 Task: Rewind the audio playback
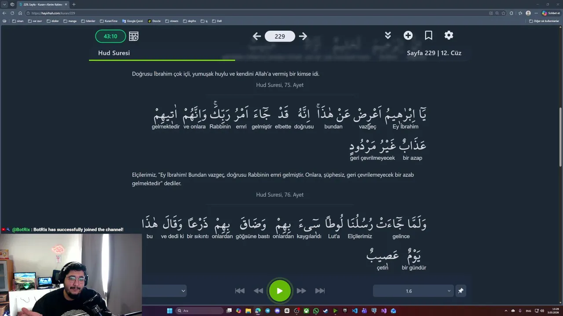click(x=259, y=291)
